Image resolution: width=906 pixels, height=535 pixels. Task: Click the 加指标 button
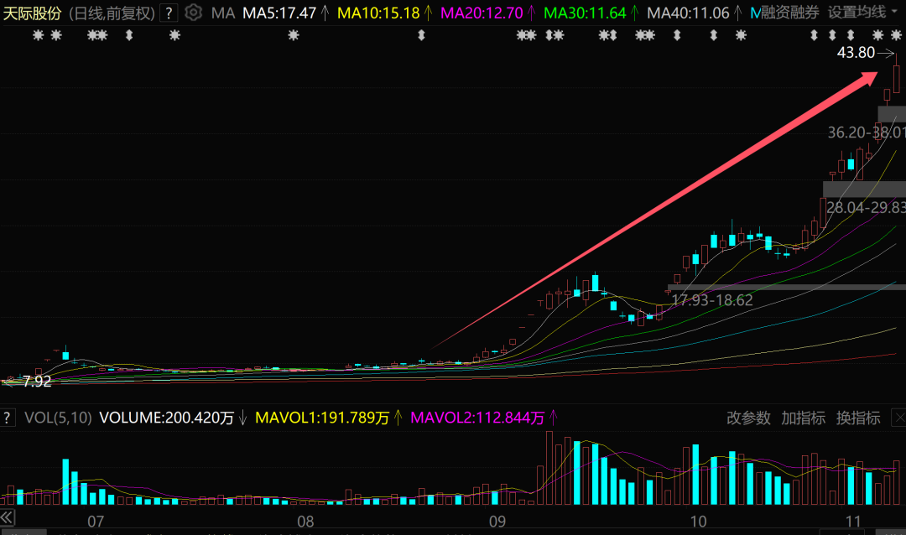[x=803, y=418]
